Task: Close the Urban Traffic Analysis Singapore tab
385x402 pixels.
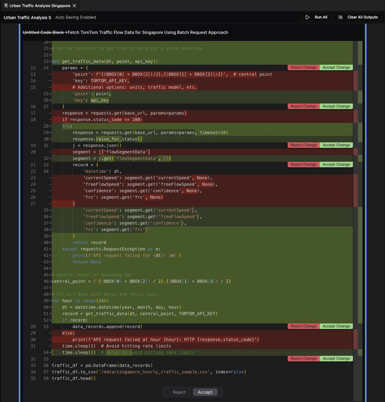Action: (74, 5)
